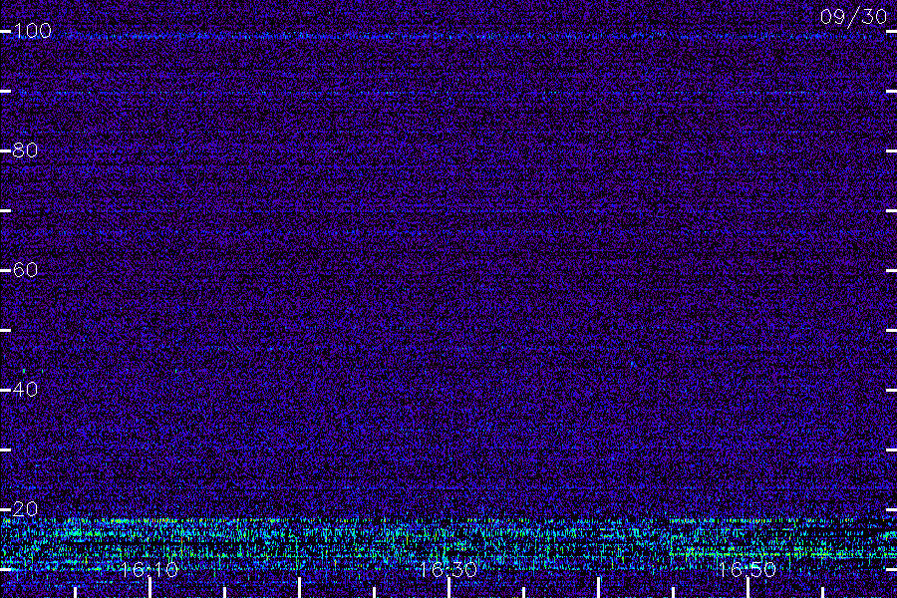This screenshot has height=598, width=897.
Task: Click the 16:30 time label
Action: 448,570
